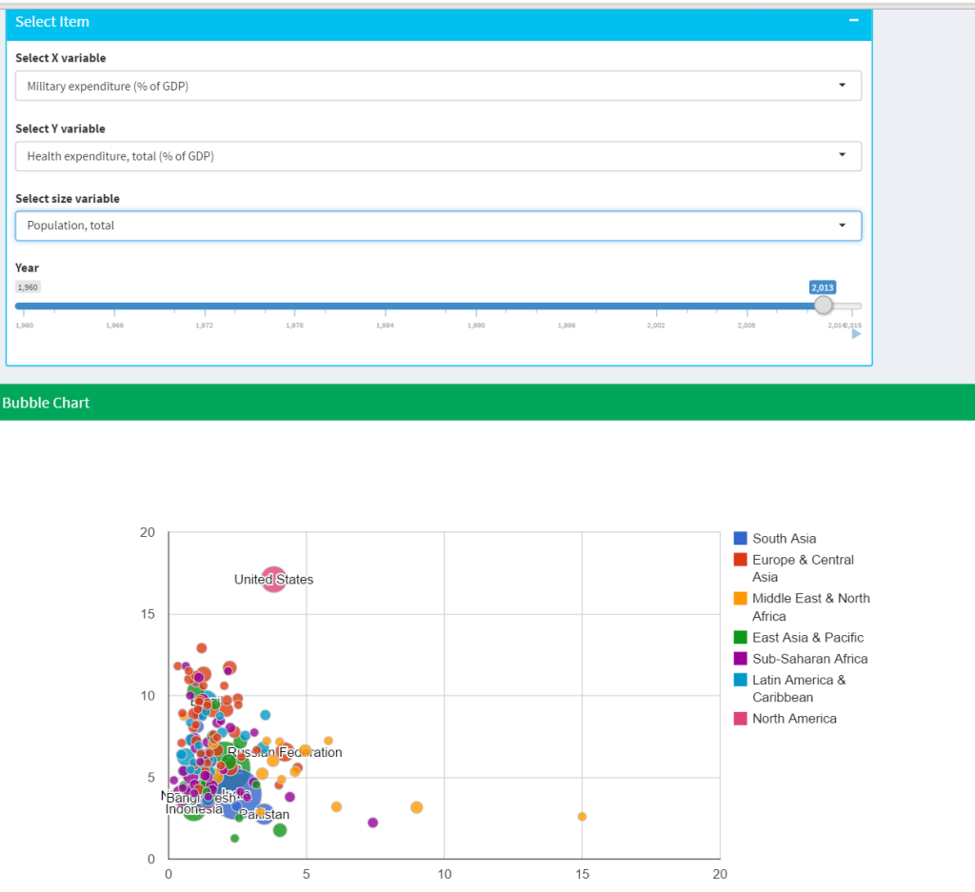
Task: Select the Russian Federation bubble on the chart
Action: tap(286, 752)
